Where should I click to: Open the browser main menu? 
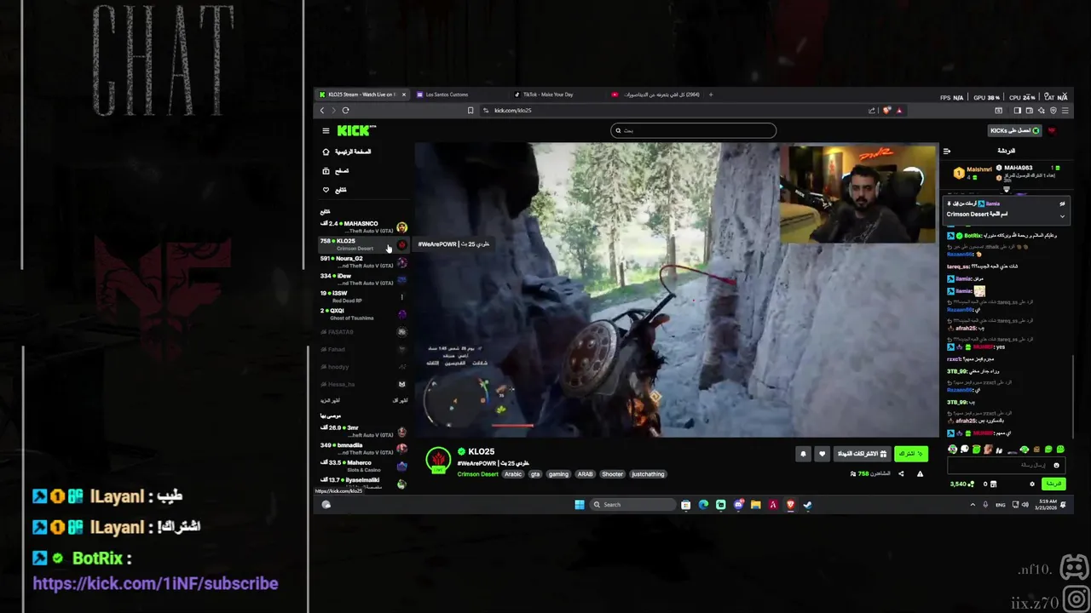pos(1065,110)
